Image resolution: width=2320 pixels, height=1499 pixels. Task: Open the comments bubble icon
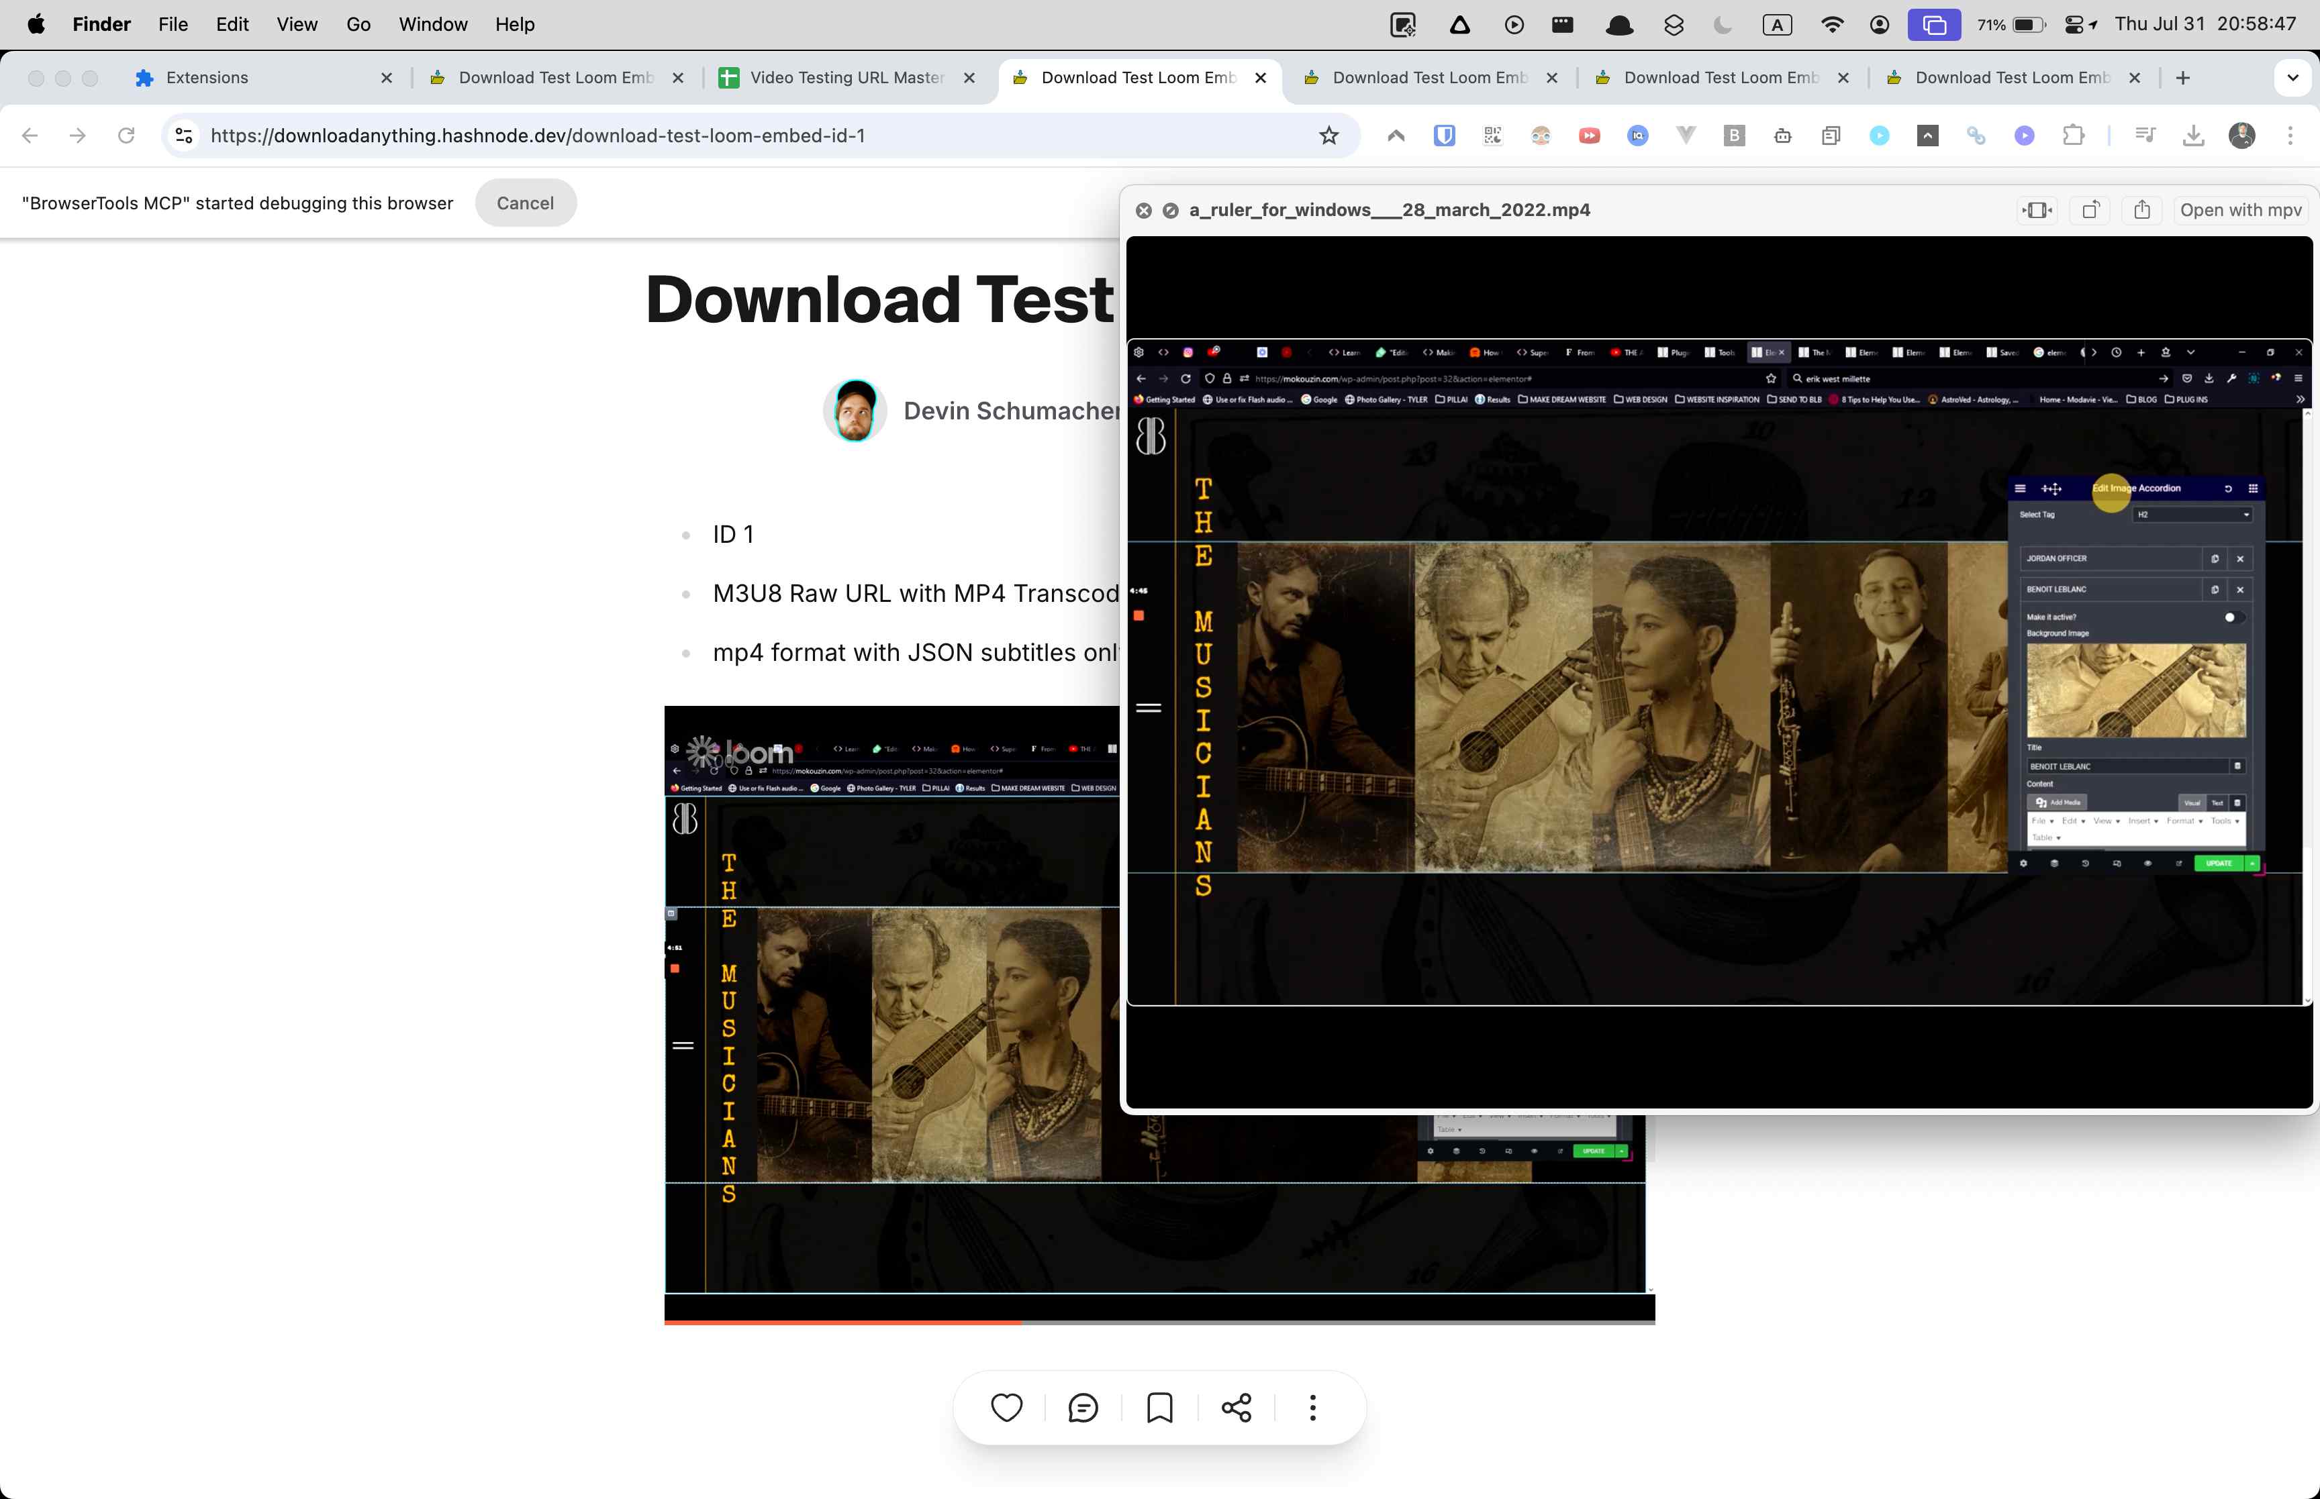coord(1083,1406)
